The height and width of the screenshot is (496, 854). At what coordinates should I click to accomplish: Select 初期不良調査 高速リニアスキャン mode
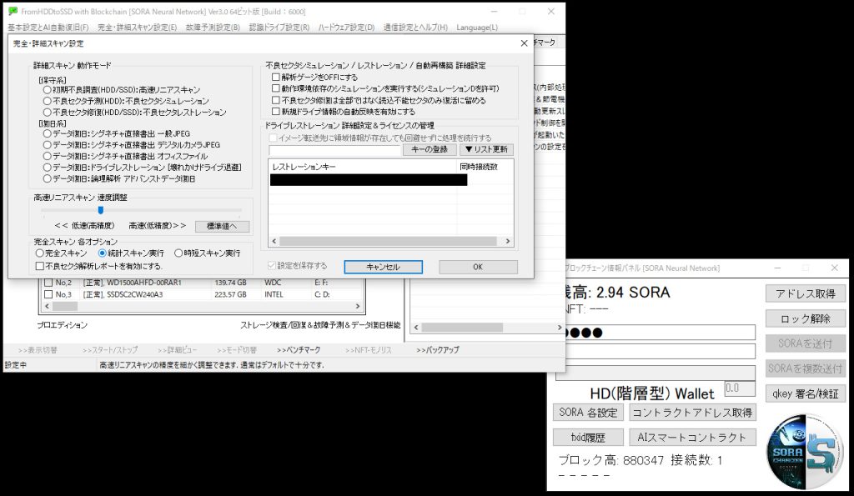(x=48, y=90)
